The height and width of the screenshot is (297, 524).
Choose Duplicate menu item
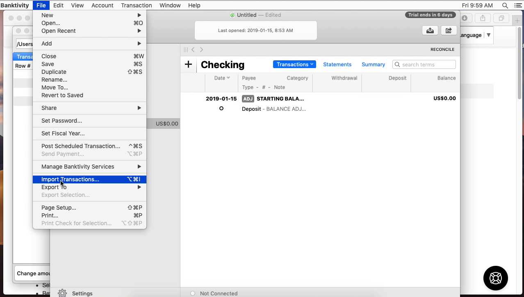click(x=89, y=72)
